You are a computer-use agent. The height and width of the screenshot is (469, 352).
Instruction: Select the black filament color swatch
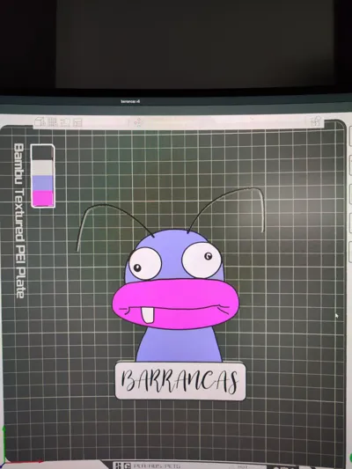43,152
